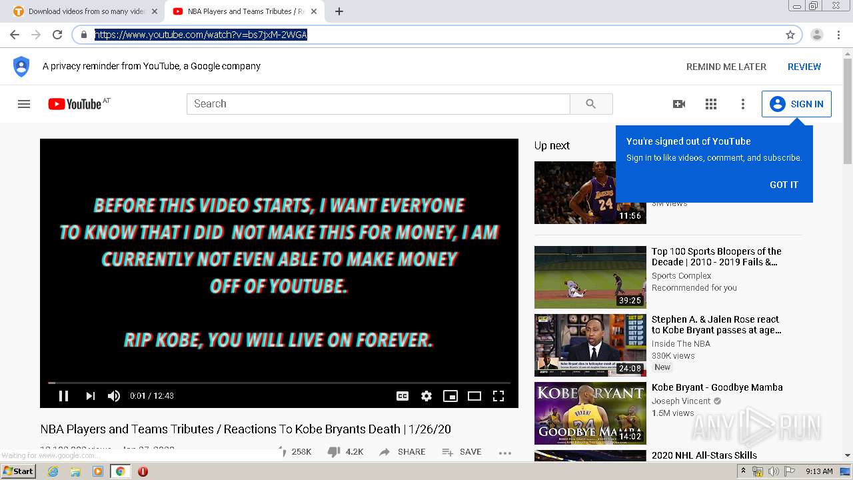Open the Top 100 Sports Bloopers thumbnail

click(x=590, y=277)
